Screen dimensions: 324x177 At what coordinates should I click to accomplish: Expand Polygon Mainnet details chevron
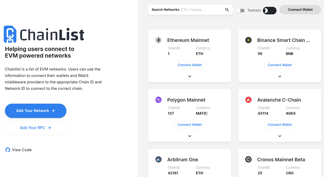pos(190,136)
